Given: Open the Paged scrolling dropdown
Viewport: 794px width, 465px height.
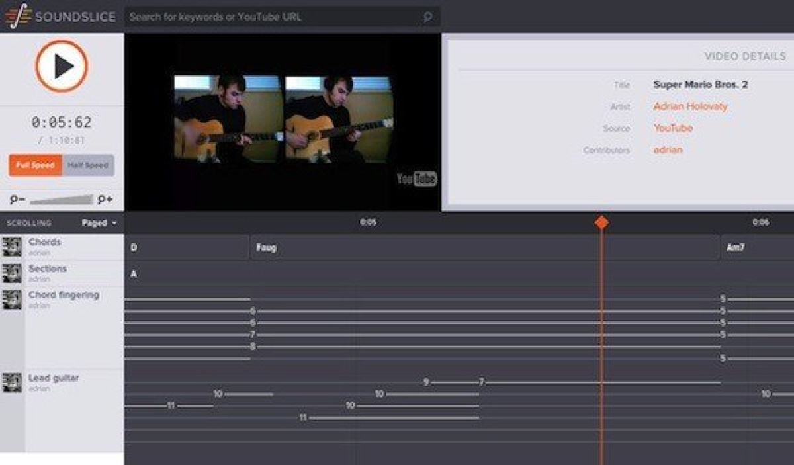Looking at the screenshot, I should tap(99, 223).
